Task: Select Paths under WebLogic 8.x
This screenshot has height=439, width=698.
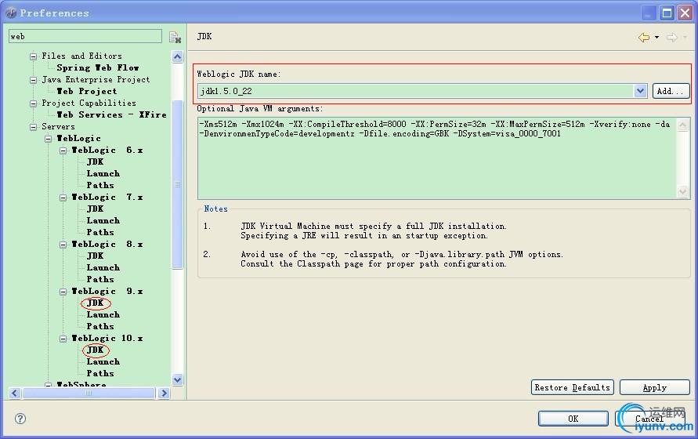Action: (x=100, y=279)
